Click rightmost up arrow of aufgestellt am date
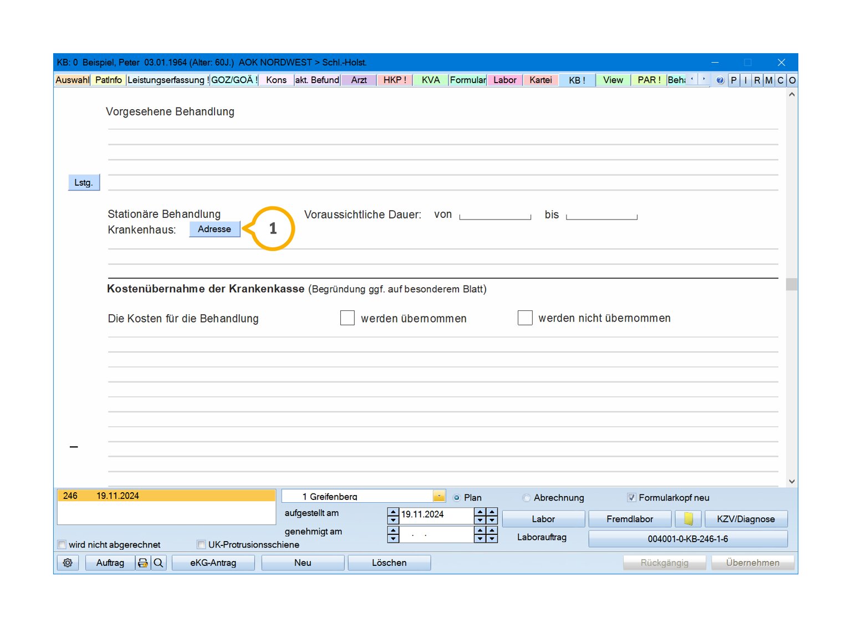852x628 pixels. [492, 512]
